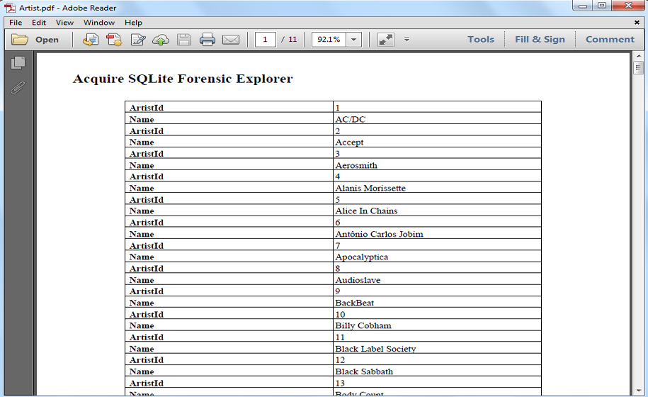Click the ArtistId value 13
The height and width of the screenshot is (397, 648).
340,383
